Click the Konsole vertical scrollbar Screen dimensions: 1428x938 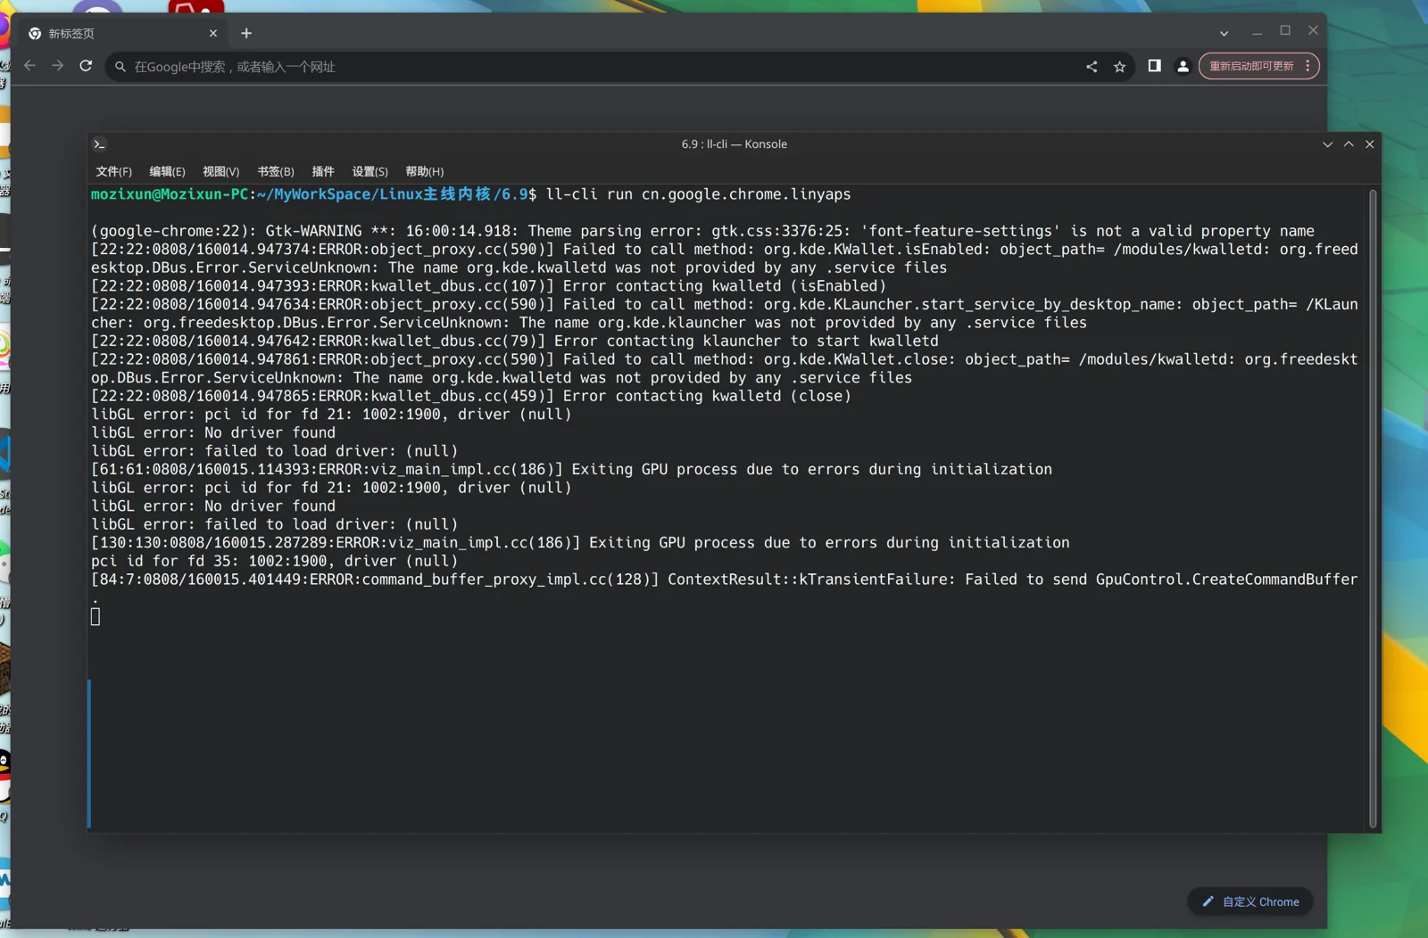click(1373, 508)
